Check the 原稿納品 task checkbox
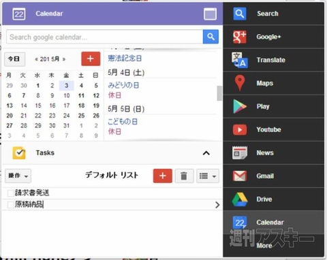This screenshot has width=327, height=260. pyautogui.click(x=10, y=205)
